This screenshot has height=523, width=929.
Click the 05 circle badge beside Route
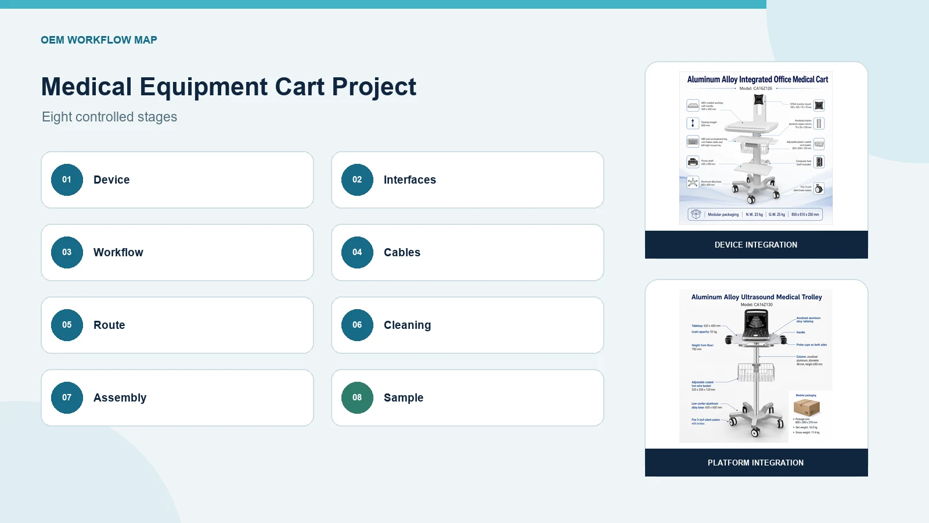[67, 325]
